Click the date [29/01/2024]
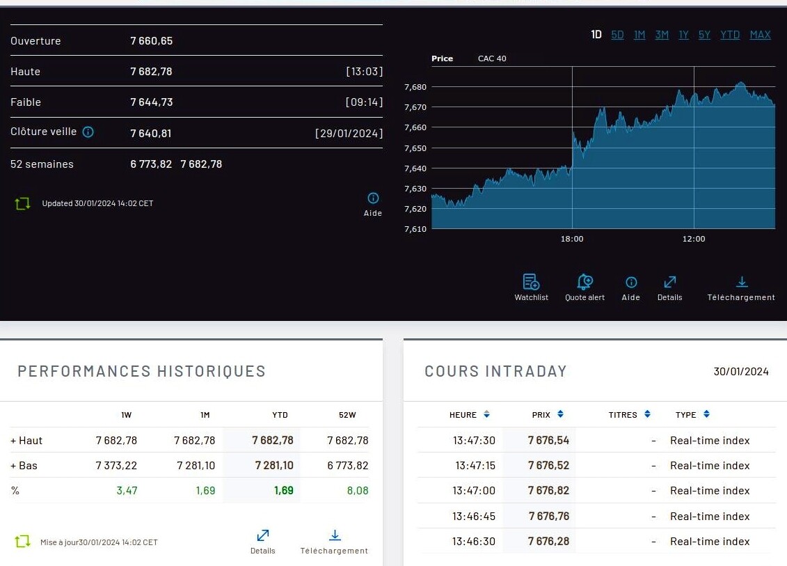787x566 pixels. [x=349, y=134]
